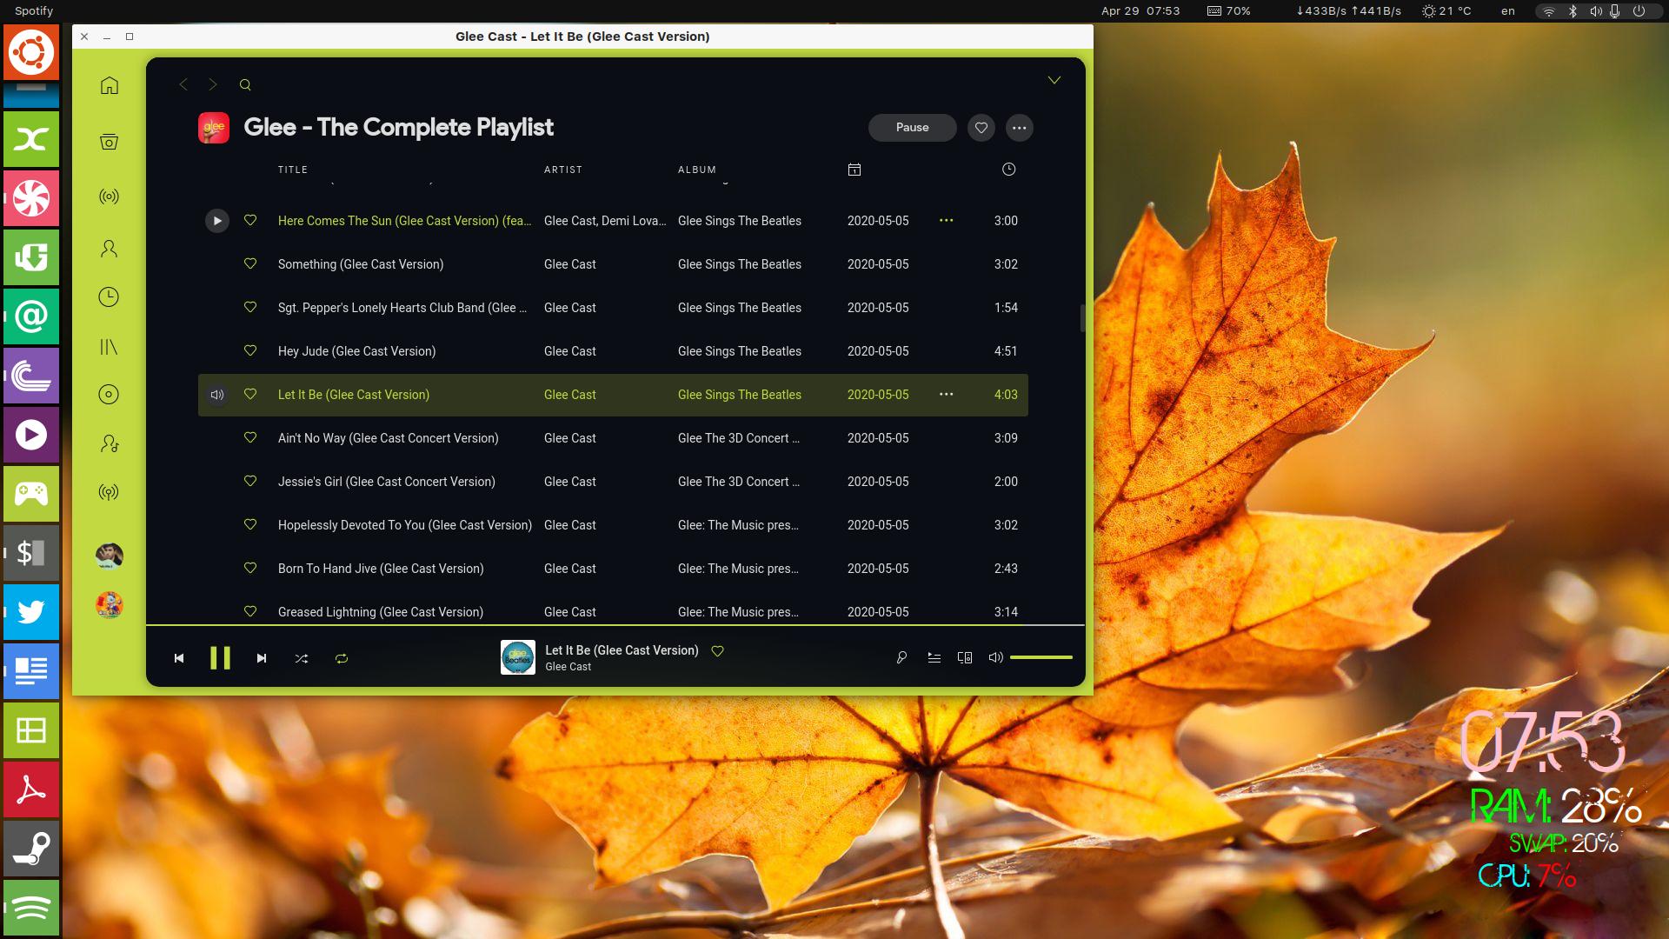Toggle heart for Something (Glee Cast Version)
This screenshot has height=939, width=1669.
(250, 263)
